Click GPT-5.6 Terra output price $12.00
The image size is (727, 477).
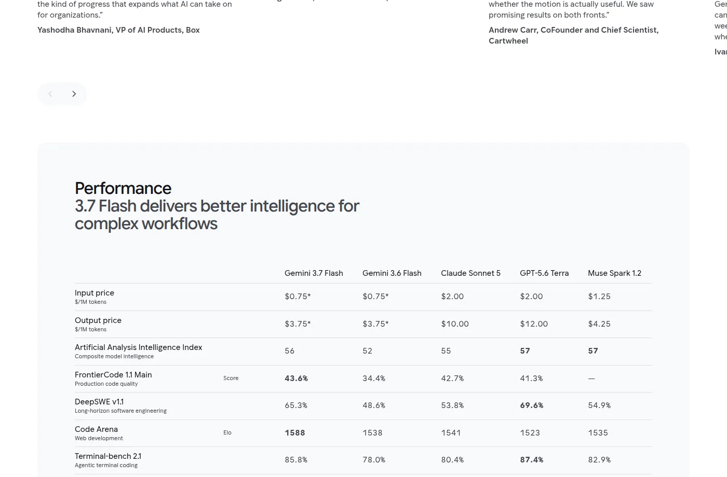coord(534,324)
